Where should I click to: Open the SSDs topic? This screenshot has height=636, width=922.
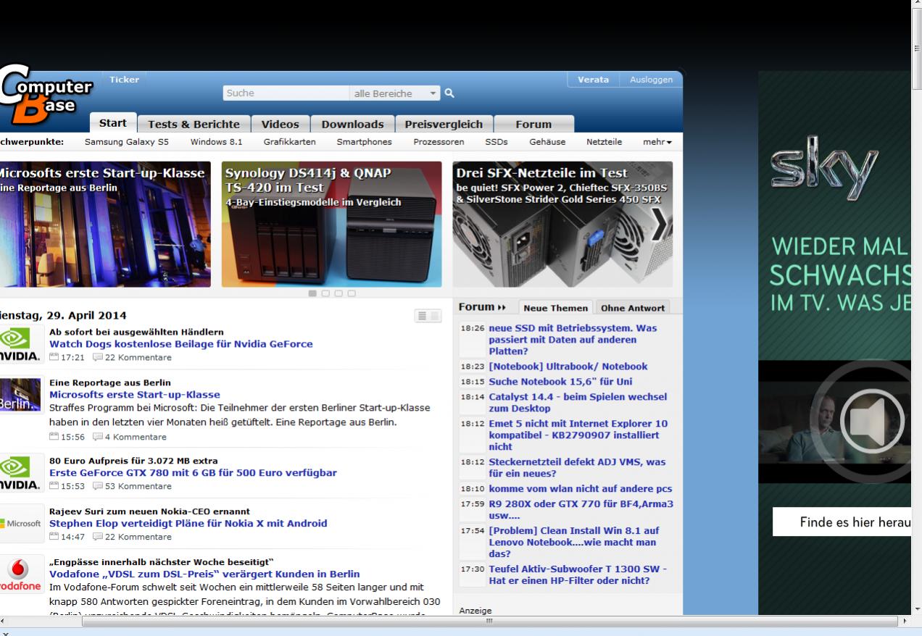click(x=497, y=142)
